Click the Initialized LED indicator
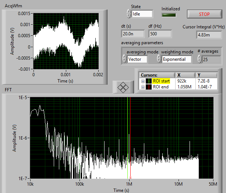The width and height of the screenshot is (226, 193). pos(169,15)
